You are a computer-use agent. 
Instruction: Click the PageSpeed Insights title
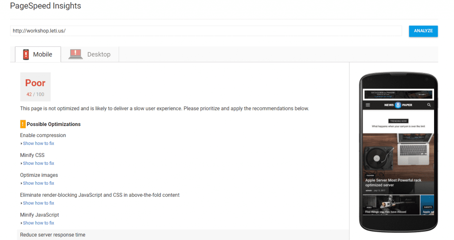point(46,6)
